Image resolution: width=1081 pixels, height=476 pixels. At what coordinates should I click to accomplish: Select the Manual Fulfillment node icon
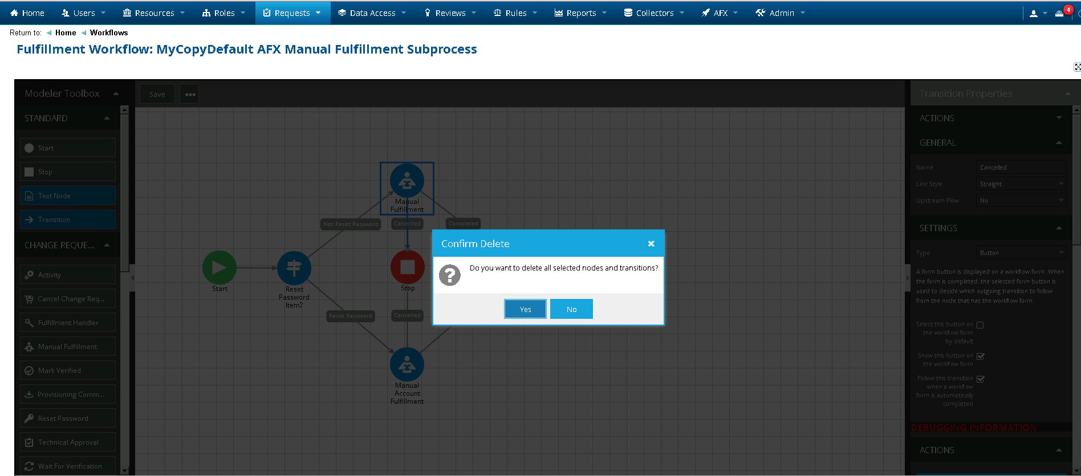click(407, 181)
